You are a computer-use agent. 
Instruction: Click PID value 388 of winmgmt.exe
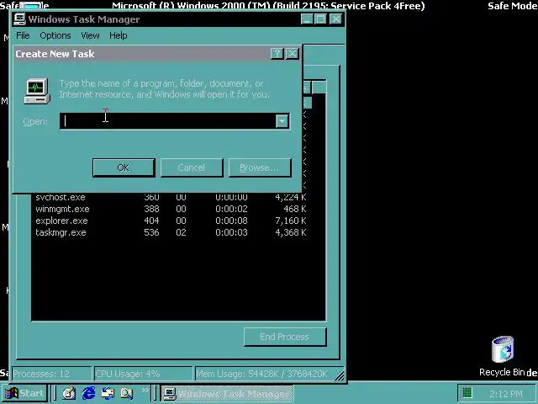[151, 209]
